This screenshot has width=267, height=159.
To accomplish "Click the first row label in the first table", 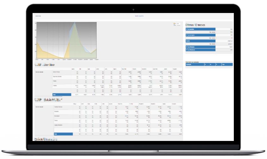I will [x=56, y=73].
